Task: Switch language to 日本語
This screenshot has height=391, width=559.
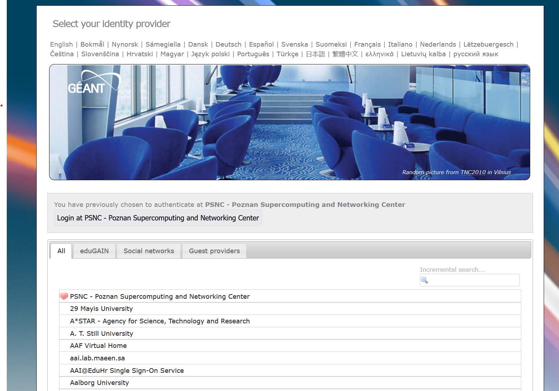Action: click(x=316, y=54)
